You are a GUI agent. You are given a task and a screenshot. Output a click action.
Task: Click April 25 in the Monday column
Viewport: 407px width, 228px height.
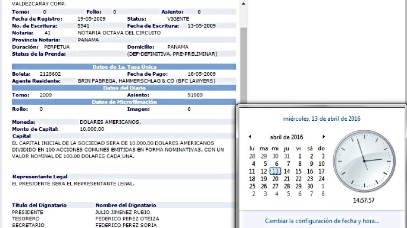252,186
